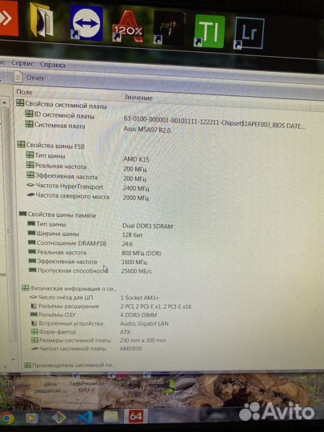324x432 pixels.
Task: Click the Dual DDR3 SDRAM value
Action: click(147, 226)
